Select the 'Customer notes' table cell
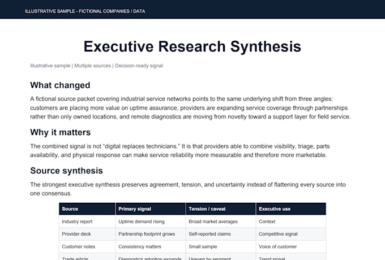 point(87,246)
